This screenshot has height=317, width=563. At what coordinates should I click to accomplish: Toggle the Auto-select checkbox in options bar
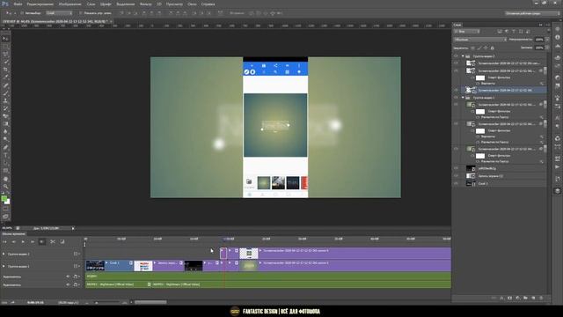[x=22, y=13]
